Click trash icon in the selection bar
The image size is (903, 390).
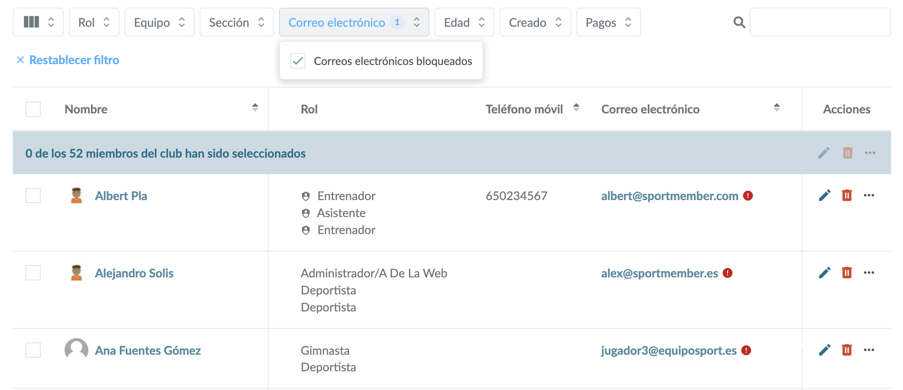(x=847, y=153)
